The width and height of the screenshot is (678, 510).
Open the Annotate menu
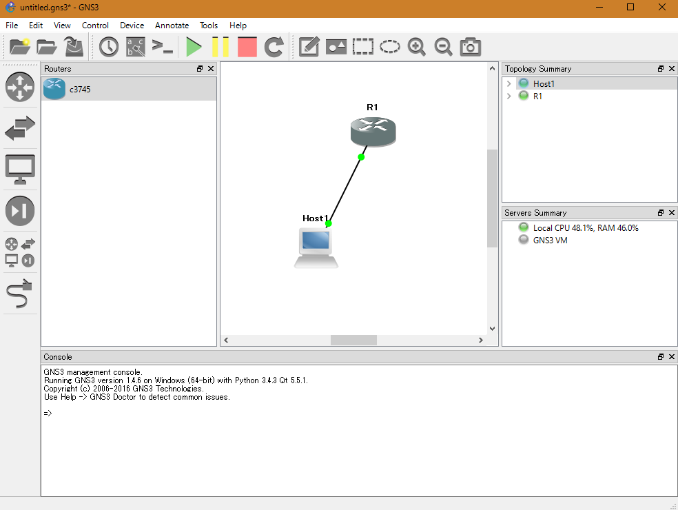click(172, 25)
